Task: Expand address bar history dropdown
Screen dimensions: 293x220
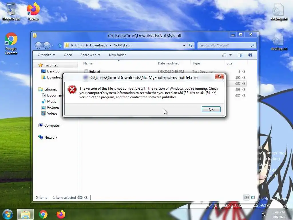Action: point(184,45)
